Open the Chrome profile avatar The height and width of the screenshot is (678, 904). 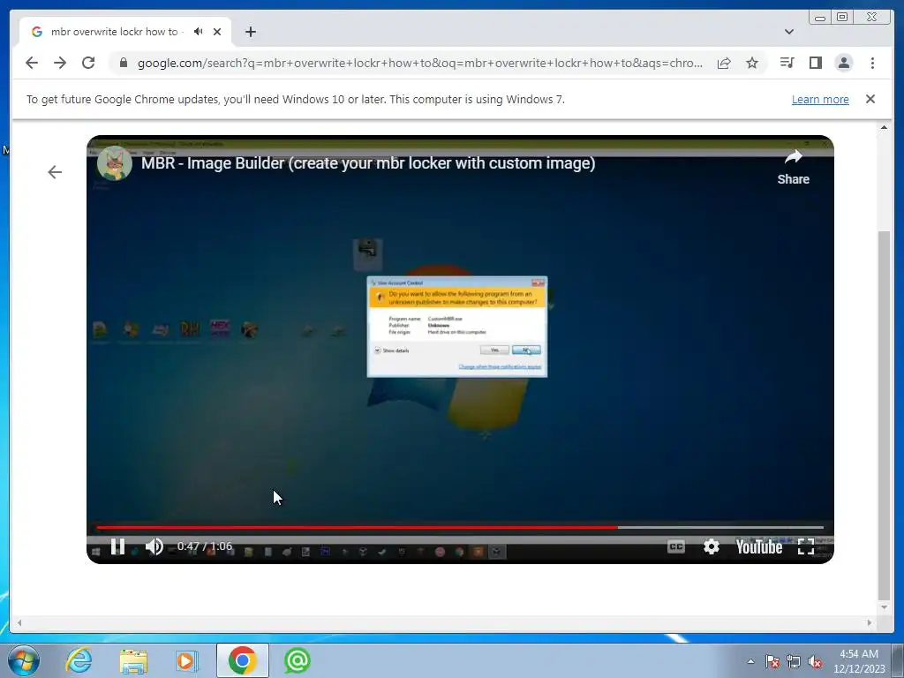pos(843,63)
